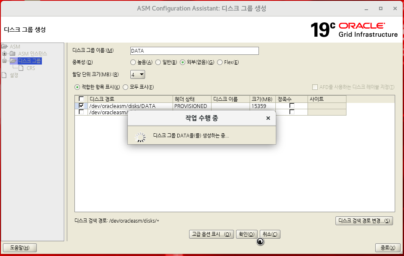Click the 헤더 상태 column header
Image resolution: width=404 pixels, height=256 pixels.
click(x=192, y=99)
